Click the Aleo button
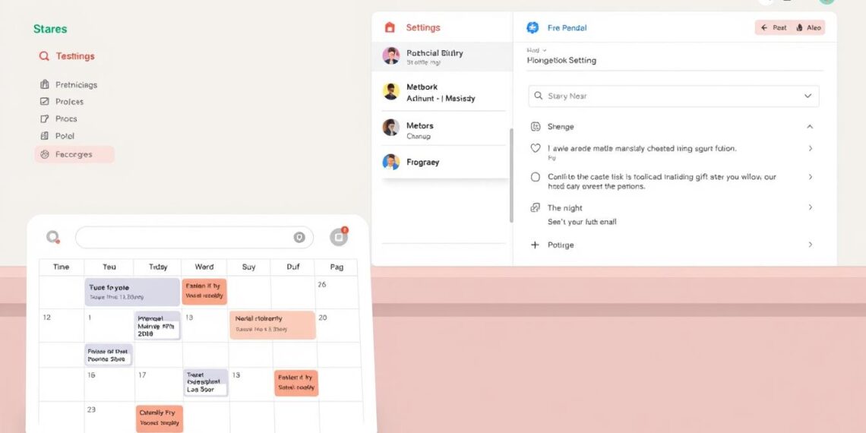The image size is (866, 433). 808,27
